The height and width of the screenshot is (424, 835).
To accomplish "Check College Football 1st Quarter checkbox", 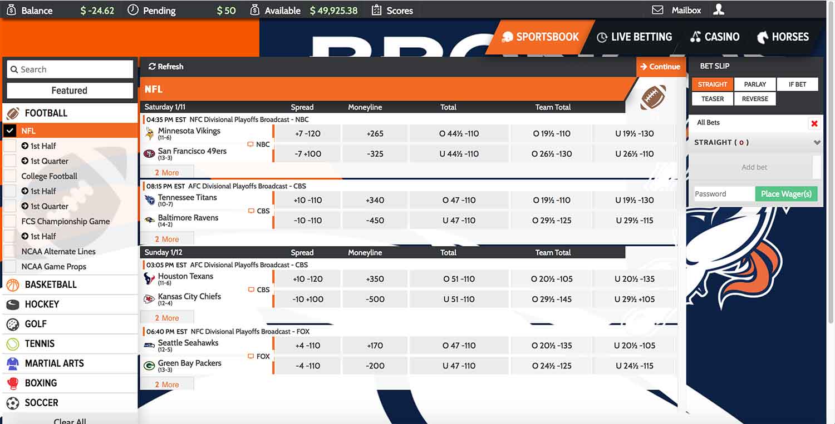I will tap(10, 206).
